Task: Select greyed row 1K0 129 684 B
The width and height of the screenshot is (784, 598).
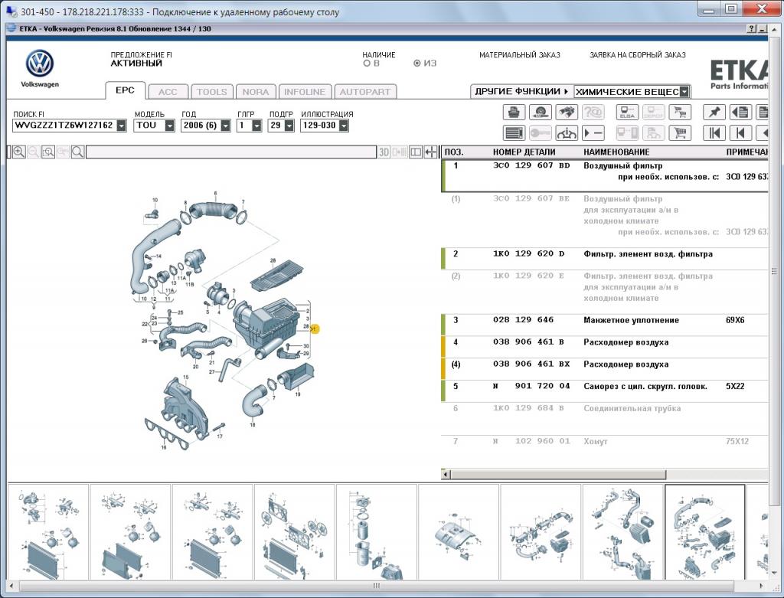Action: pyautogui.click(x=605, y=419)
